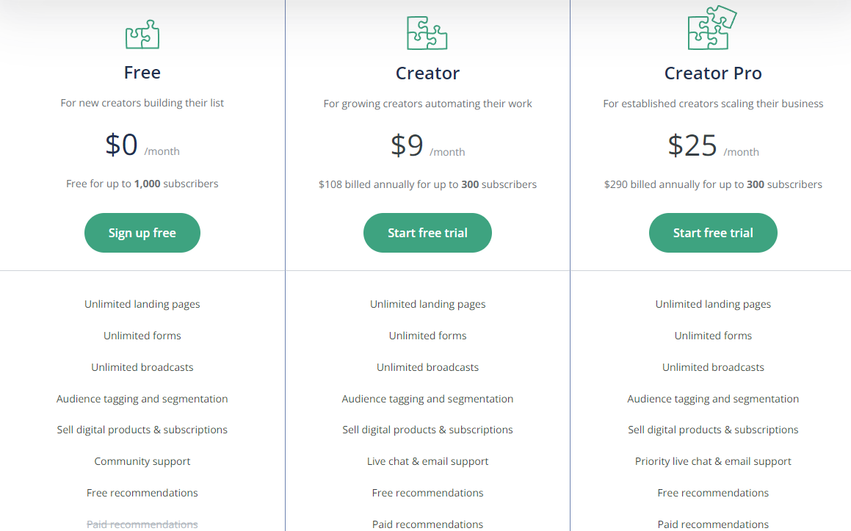Click the $290 billed annually text
Viewport: 851px width, 531px height.
(713, 184)
